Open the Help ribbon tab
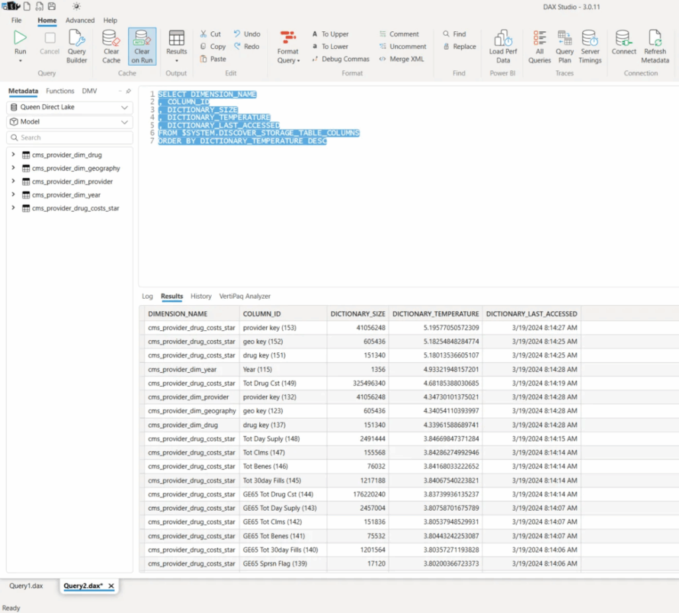679x613 pixels. click(x=110, y=21)
